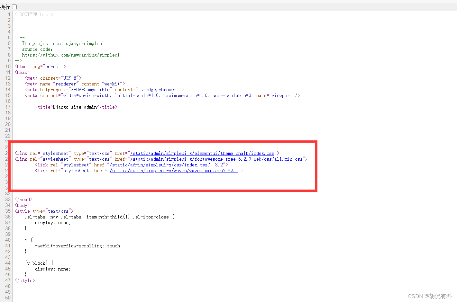Screen dimensions: 457x302
Task: Click line number 35 in gutter
Action: pyautogui.click(x=8, y=211)
